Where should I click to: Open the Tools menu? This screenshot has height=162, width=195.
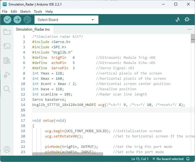[38, 11]
